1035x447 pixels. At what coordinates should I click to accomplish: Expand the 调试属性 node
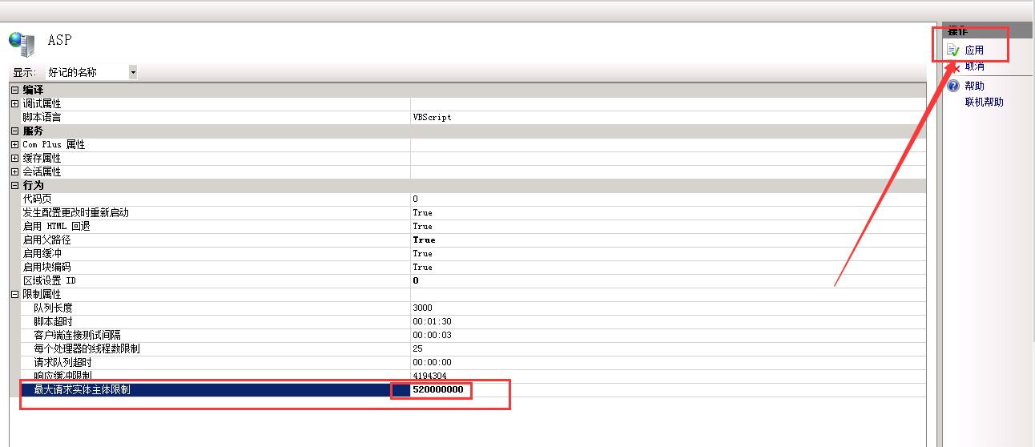pos(14,104)
